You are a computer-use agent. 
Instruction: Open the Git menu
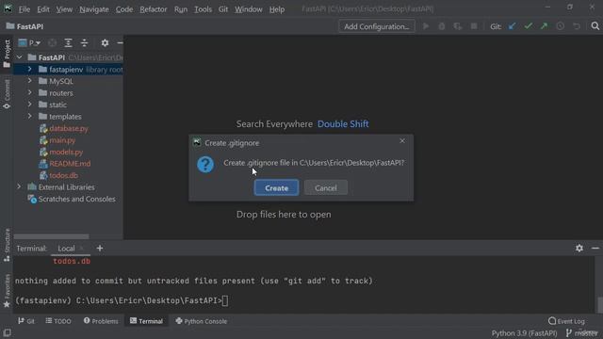pos(223,9)
